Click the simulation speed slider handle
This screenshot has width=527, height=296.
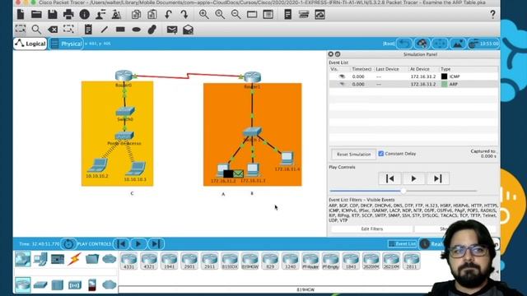click(403, 191)
